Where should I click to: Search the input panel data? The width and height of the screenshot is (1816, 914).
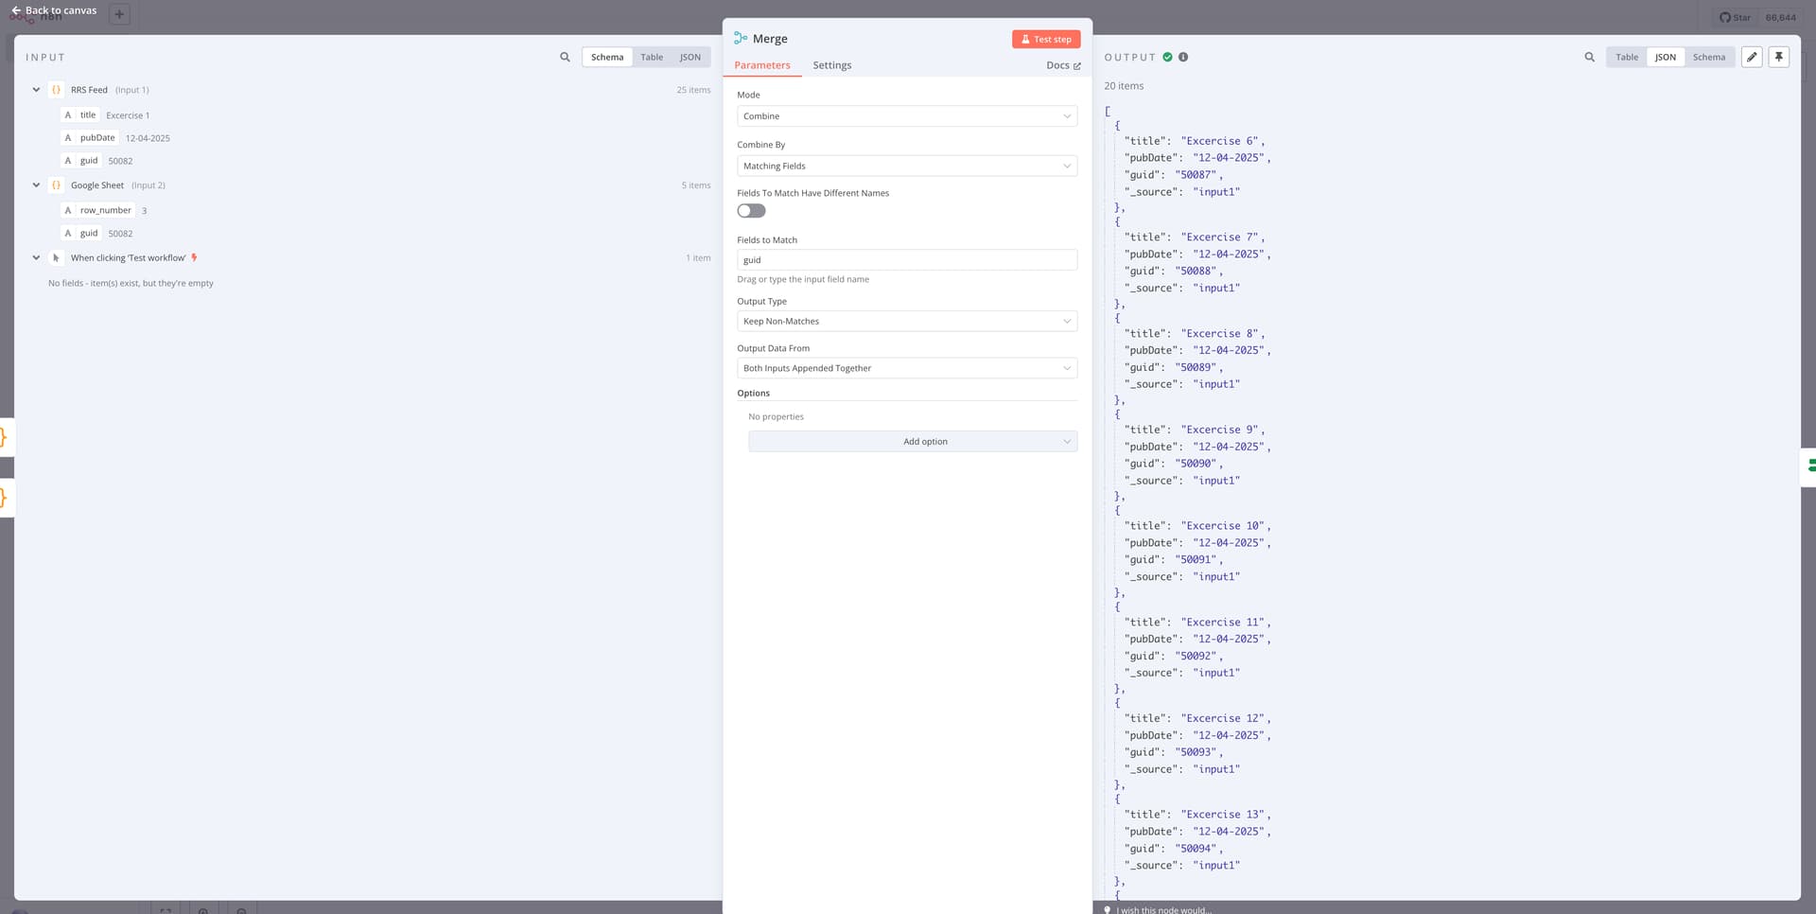pos(565,57)
